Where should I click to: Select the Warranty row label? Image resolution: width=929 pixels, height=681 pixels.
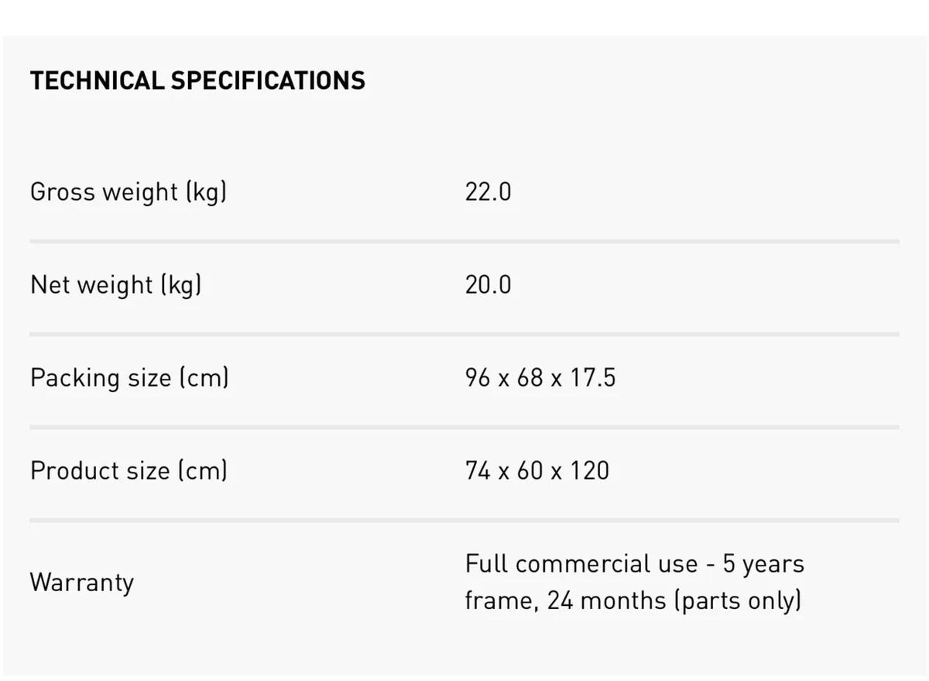click(81, 582)
